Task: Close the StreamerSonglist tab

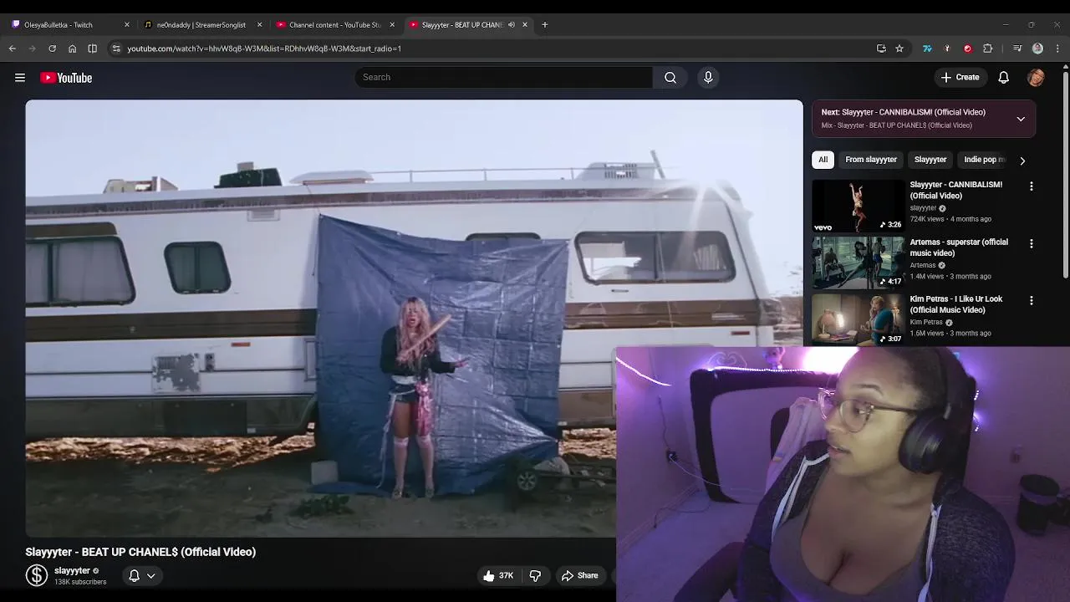Action: (259, 25)
